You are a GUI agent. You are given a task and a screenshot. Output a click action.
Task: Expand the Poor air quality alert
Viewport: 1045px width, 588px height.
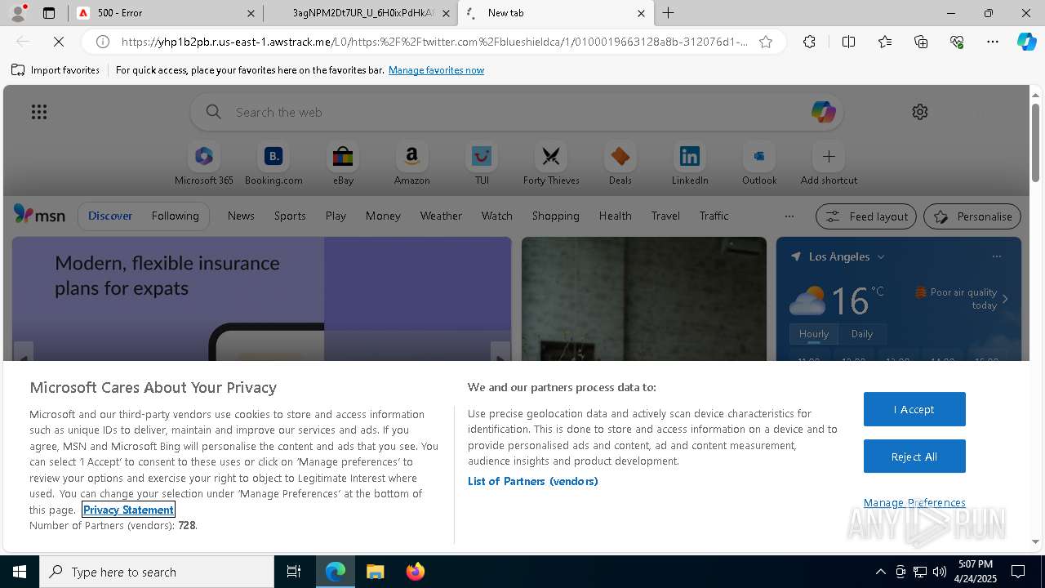(x=1005, y=299)
